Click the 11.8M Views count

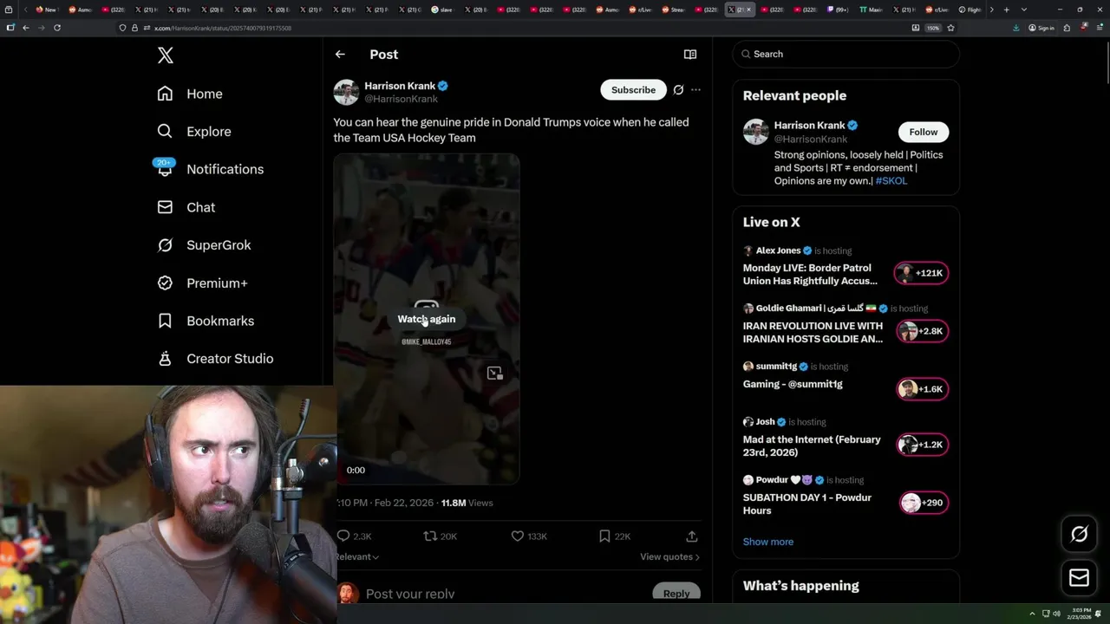tap(467, 503)
